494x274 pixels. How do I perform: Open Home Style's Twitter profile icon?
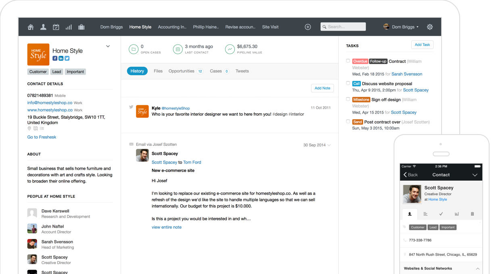[x=67, y=58]
